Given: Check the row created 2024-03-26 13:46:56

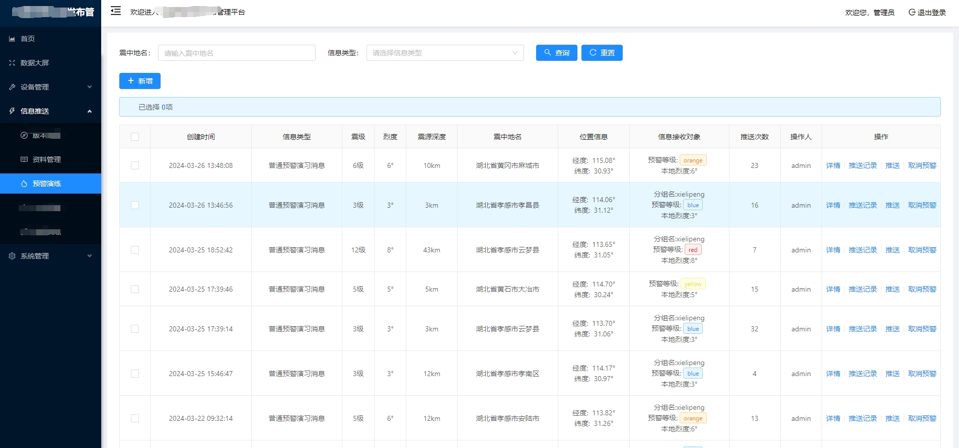Looking at the screenshot, I should click(135, 205).
